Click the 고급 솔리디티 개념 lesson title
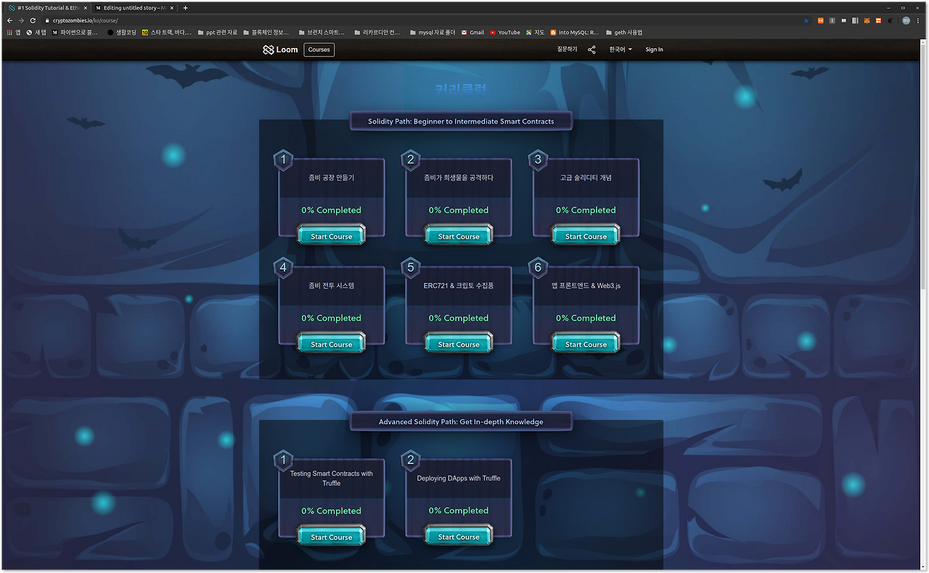Screen dimensions: 929x573 tap(586, 177)
